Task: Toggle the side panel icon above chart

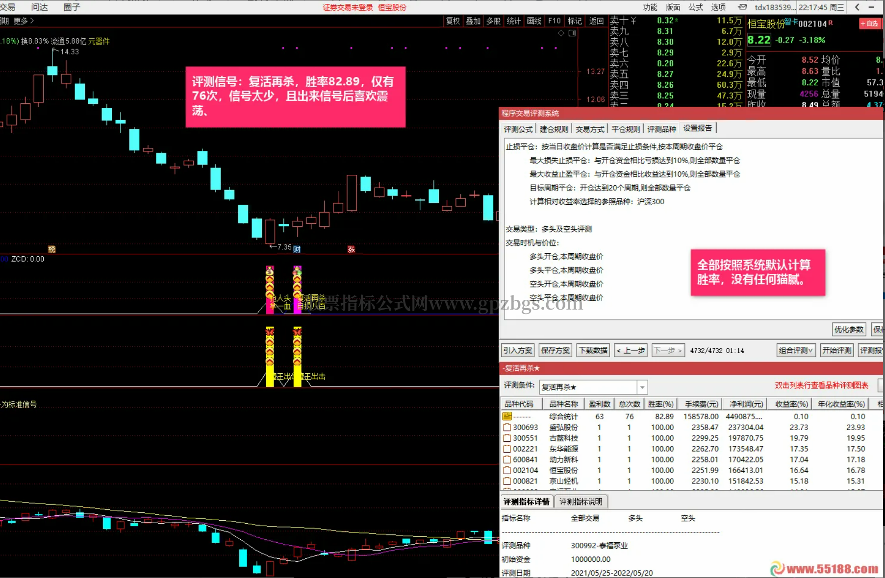Action: [572, 33]
